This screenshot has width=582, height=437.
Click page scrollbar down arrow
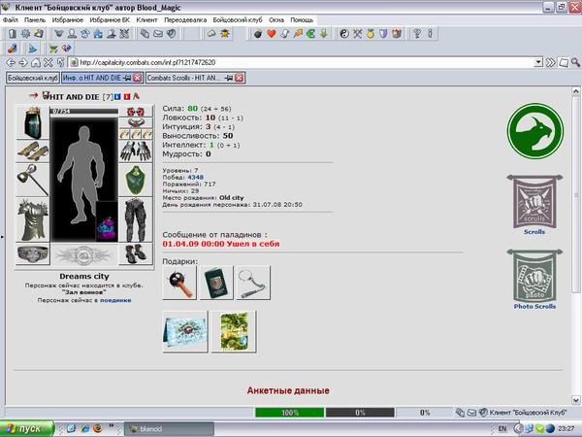[x=575, y=400]
